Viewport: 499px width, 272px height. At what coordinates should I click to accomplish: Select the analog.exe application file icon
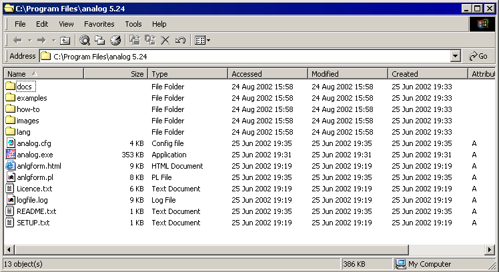(10, 155)
